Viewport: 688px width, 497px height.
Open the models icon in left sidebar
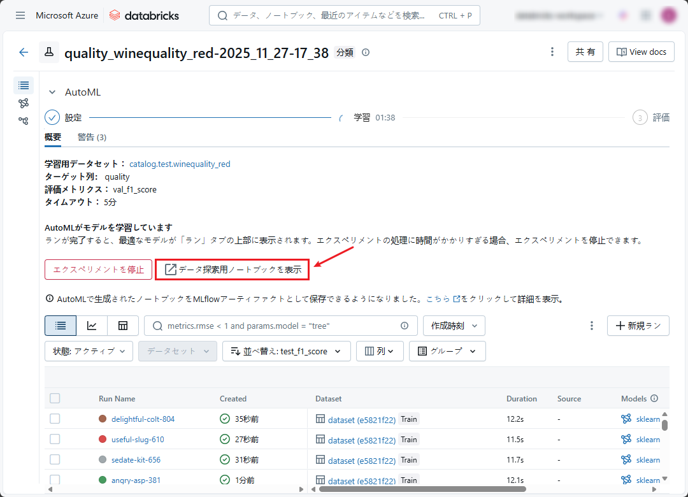pyautogui.click(x=24, y=103)
